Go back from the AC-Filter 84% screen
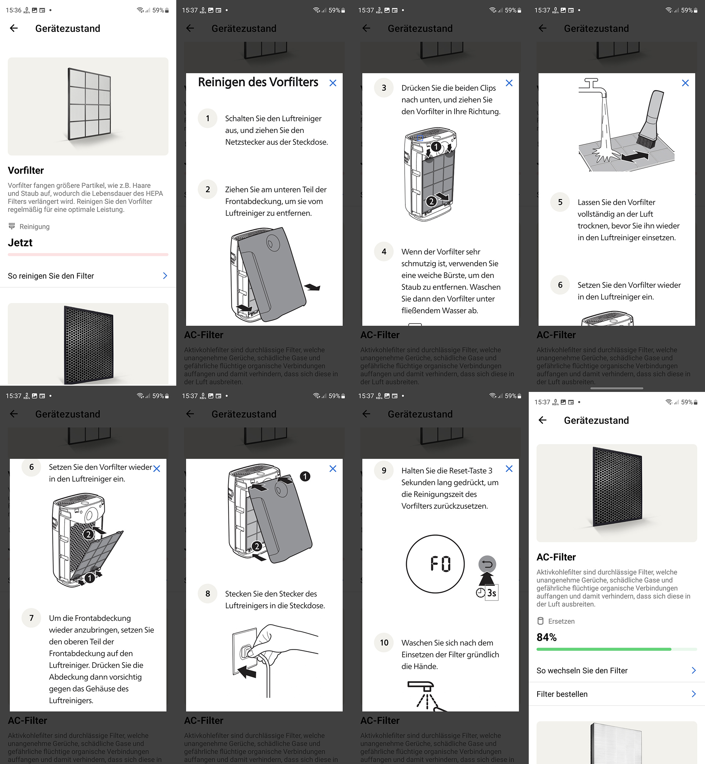 pyautogui.click(x=542, y=420)
